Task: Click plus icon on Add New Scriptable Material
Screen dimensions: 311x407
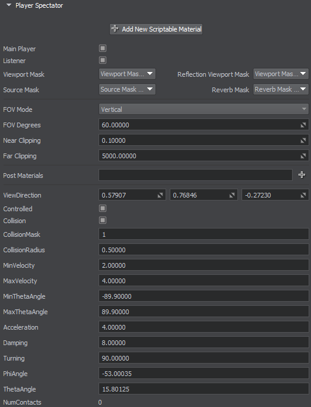Action: click(115, 29)
